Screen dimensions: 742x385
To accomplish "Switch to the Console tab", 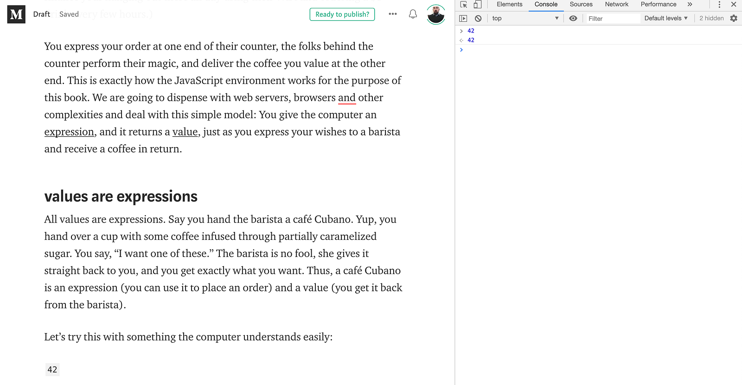I will coord(546,5).
